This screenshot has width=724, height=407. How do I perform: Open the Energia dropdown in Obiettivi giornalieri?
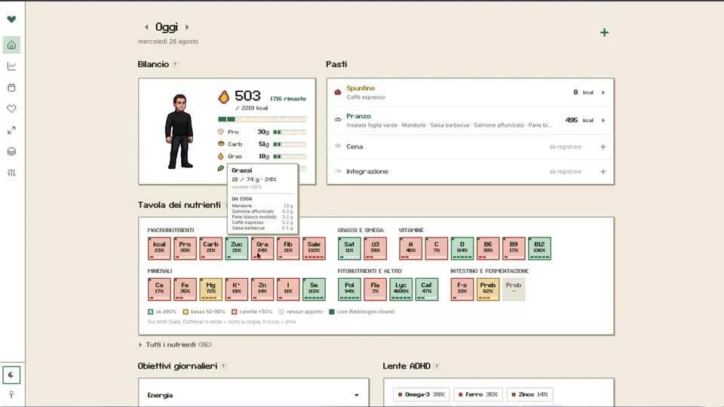(x=253, y=395)
